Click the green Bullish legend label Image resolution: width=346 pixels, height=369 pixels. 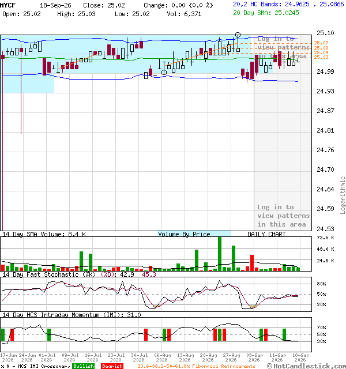83,366
